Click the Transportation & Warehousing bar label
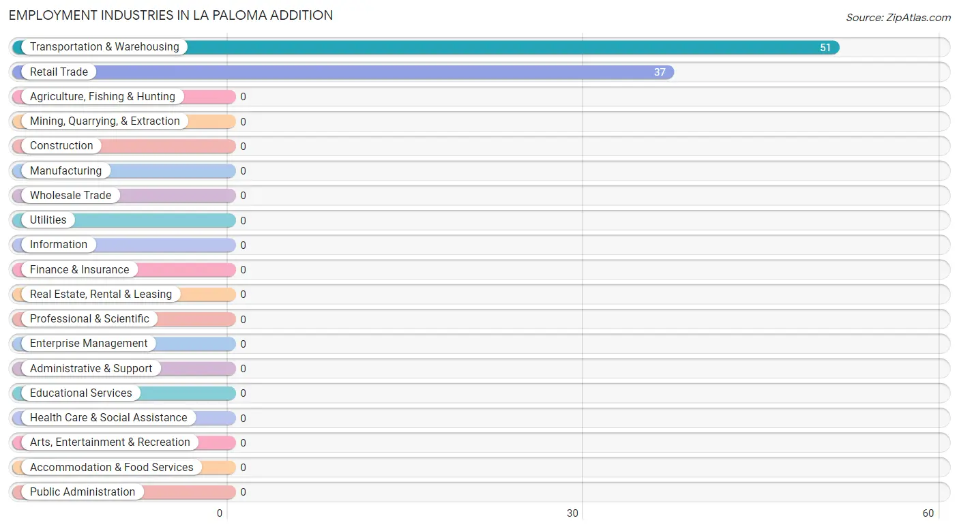 104,47
